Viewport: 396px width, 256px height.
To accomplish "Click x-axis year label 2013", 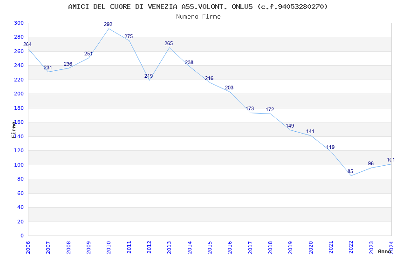I will coord(169,248).
